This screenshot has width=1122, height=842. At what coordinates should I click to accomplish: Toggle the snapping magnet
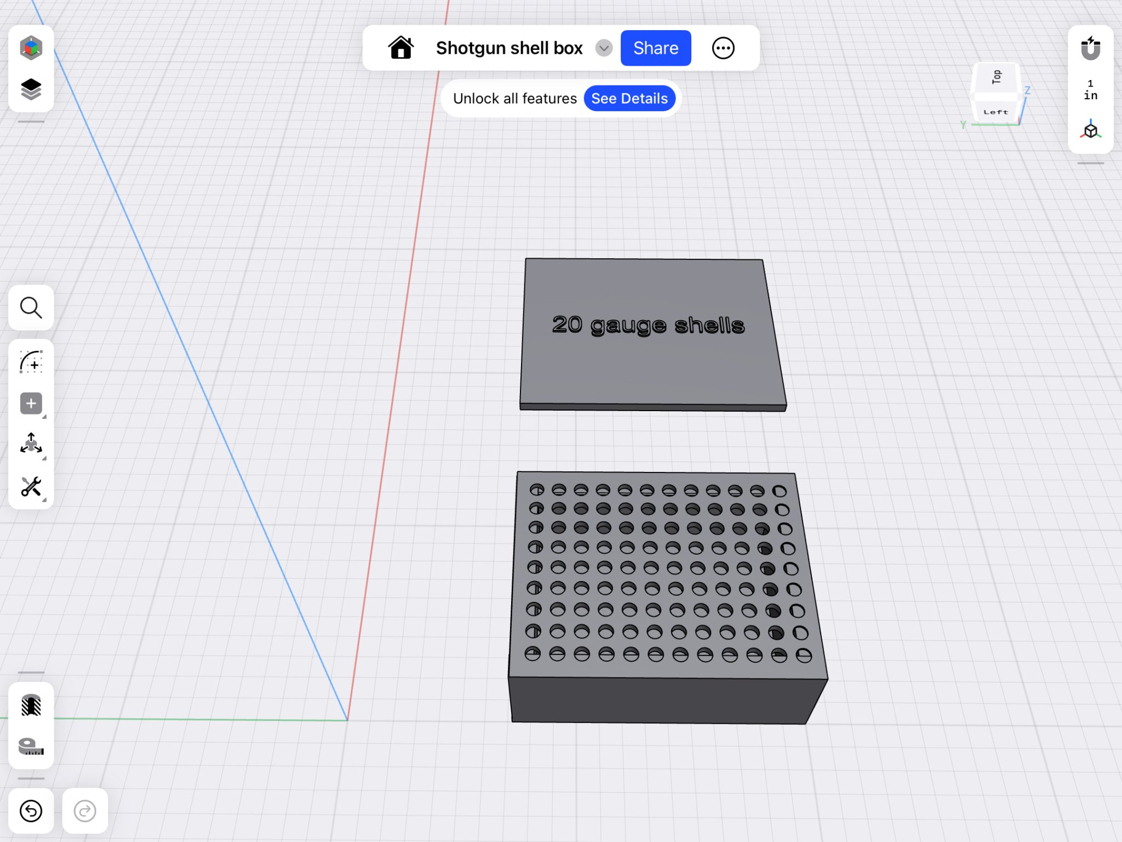click(1090, 48)
